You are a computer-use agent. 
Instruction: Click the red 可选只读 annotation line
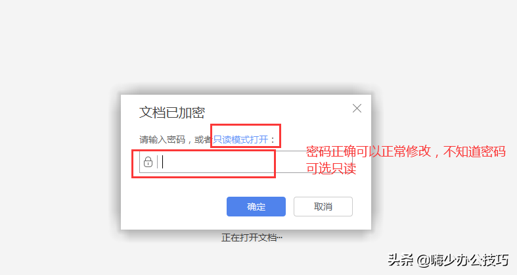click(331, 168)
